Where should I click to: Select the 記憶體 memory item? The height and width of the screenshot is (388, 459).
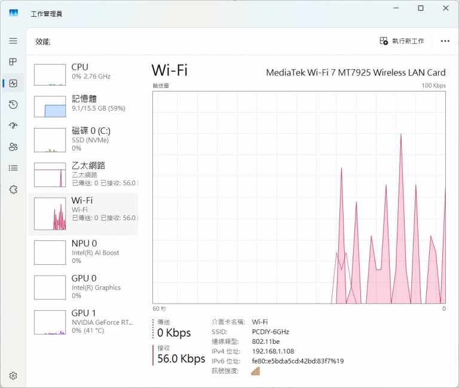(x=84, y=106)
